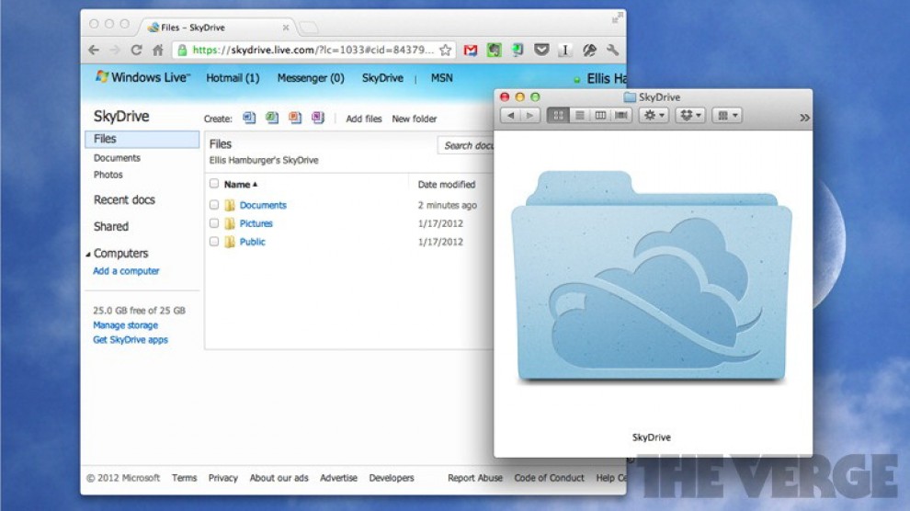Open a new Chrome tab
Image resolution: width=910 pixels, height=511 pixels.
[309, 28]
